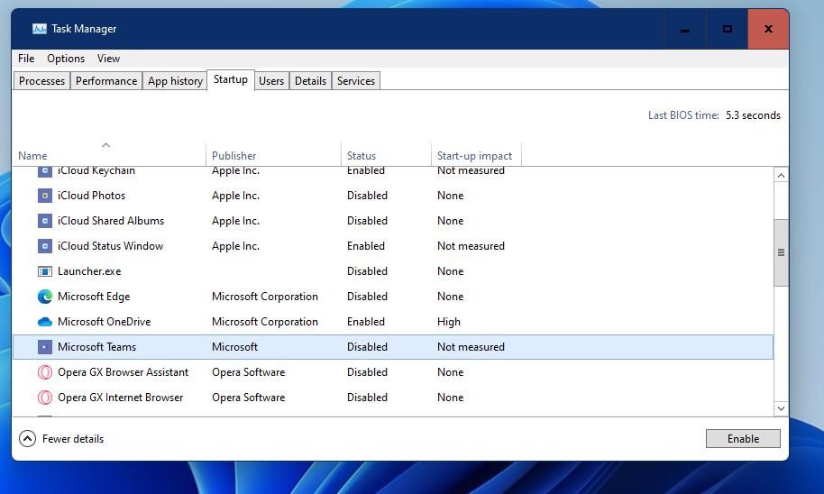Click the Opera GX Internet Browser icon
This screenshot has width=824, height=494.
point(45,398)
